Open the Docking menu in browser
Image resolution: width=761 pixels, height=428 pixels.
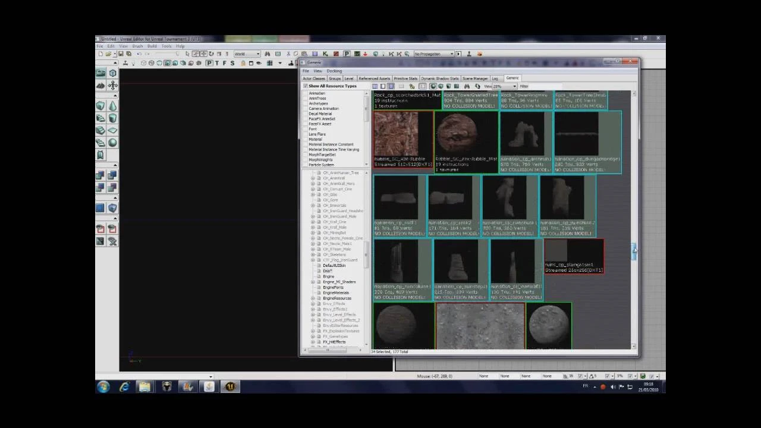click(x=334, y=71)
